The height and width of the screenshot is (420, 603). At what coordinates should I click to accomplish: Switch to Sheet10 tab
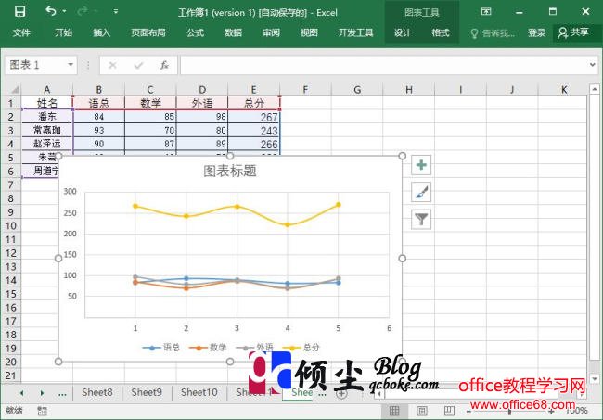tap(199, 392)
